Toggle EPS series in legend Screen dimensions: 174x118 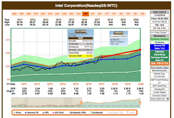[45, 113]
